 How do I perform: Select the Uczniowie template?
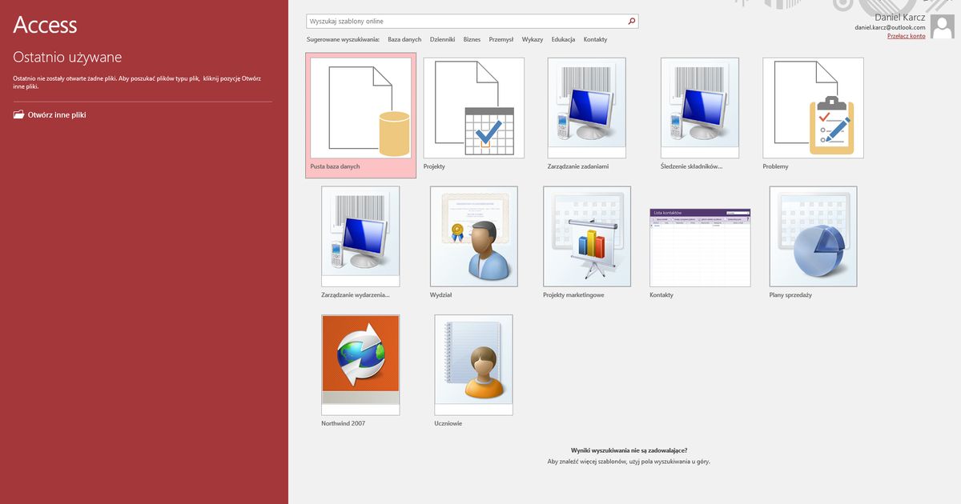pos(473,365)
